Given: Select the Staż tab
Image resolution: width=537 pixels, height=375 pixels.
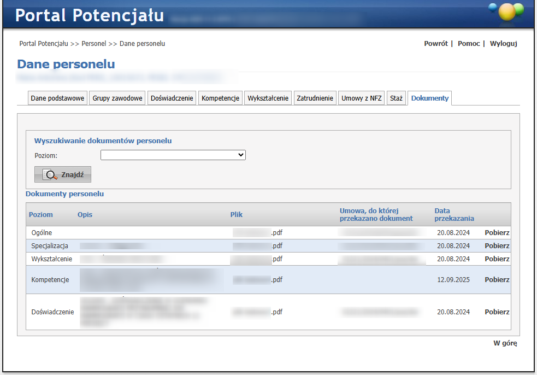Looking at the screenshot, I should [396, 98].
